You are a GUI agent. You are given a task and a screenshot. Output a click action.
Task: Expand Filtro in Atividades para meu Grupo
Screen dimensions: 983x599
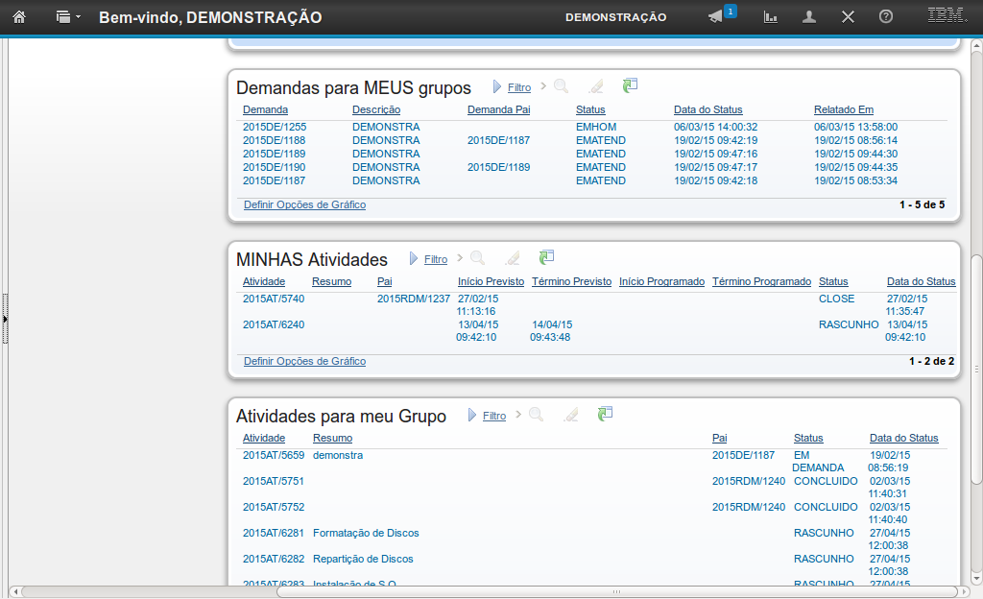tap(493, 416)
